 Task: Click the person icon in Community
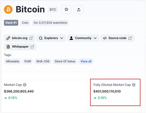(71, 38)
